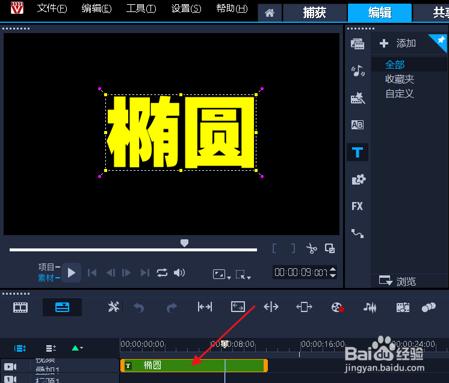Click the preview jog slider handle

184,243
